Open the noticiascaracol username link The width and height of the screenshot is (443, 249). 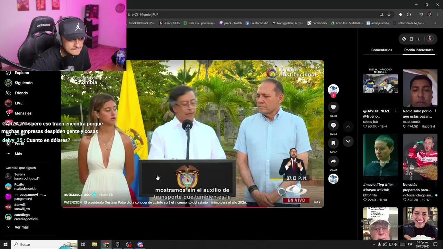[x=78, y=195]
